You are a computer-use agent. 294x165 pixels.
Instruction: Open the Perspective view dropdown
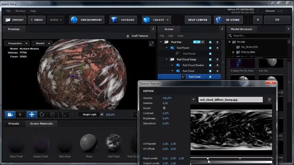point(17,44)
